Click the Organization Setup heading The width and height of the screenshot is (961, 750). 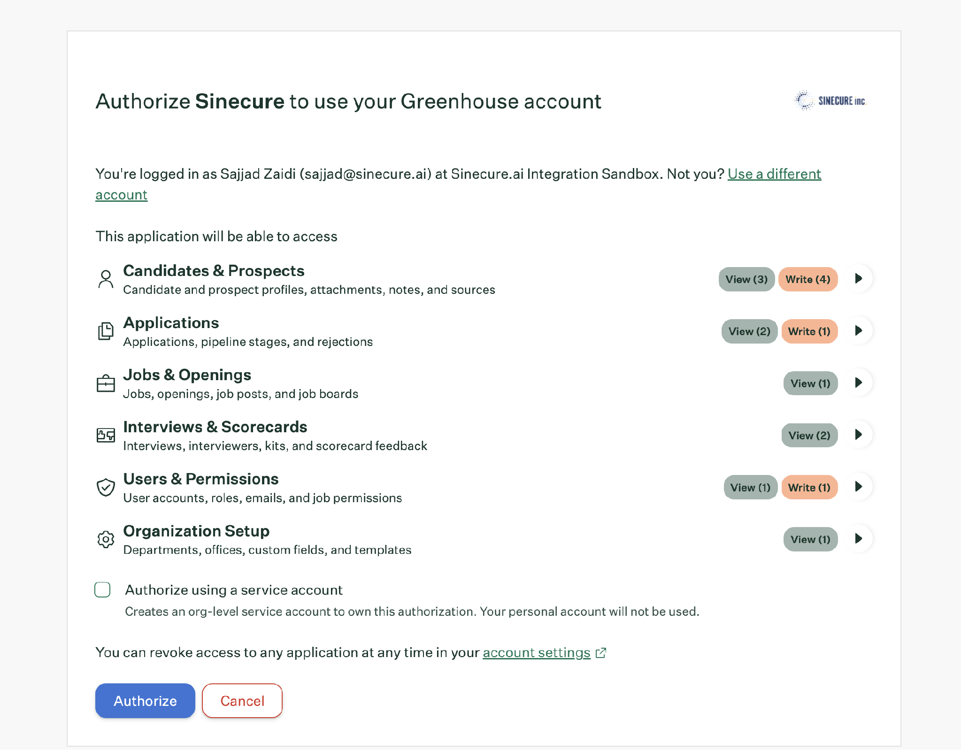(x=196, y=531)
